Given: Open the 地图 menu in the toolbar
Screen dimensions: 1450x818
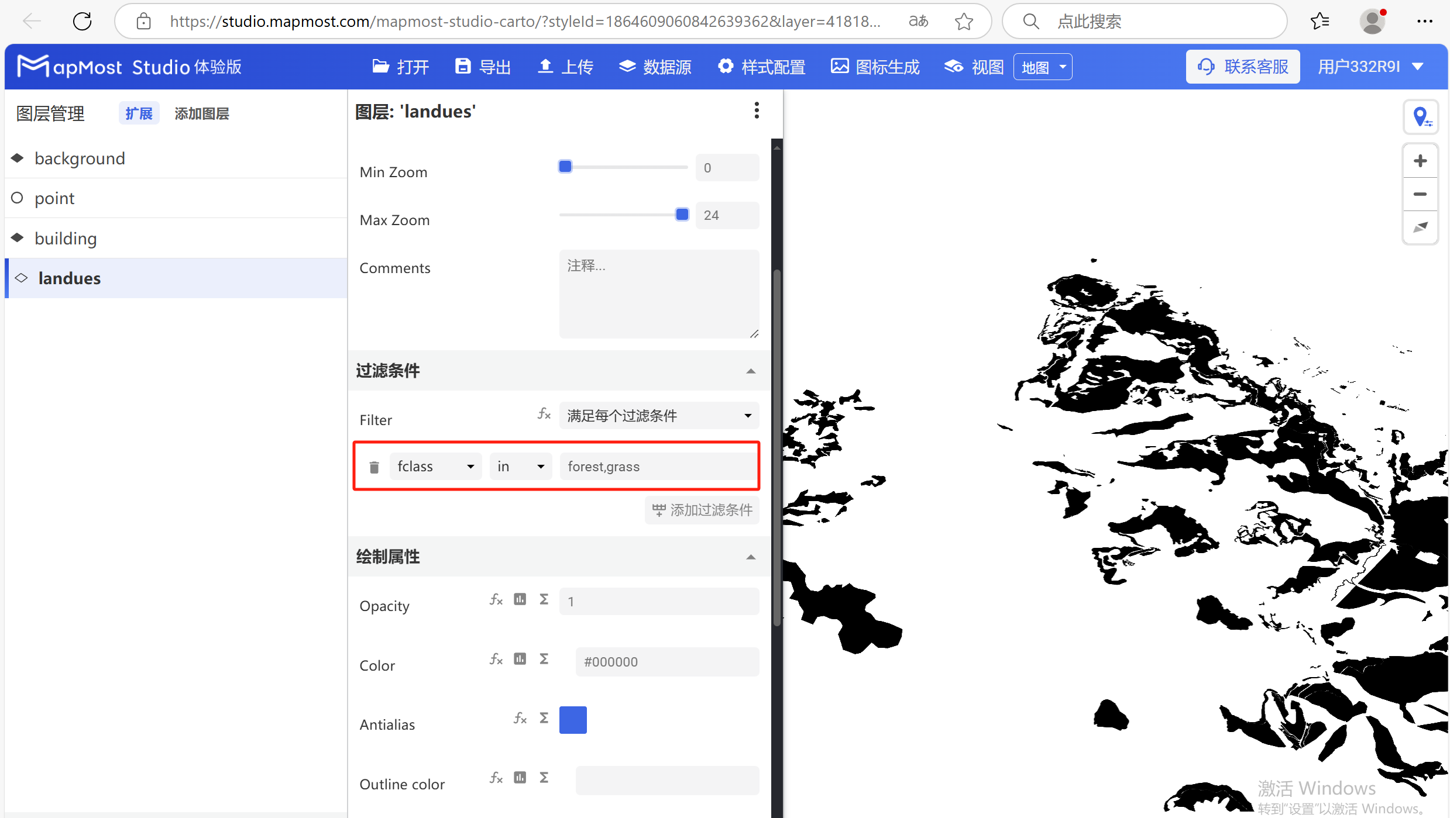Looking at the screenshot, I should point(1042,66).
